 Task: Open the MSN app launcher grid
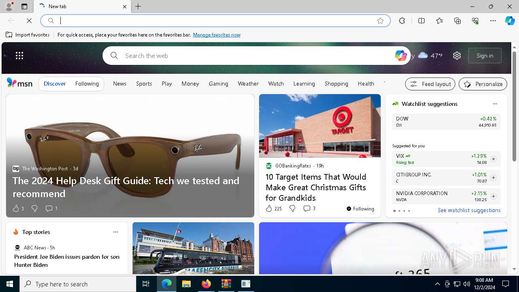(19, 56)
